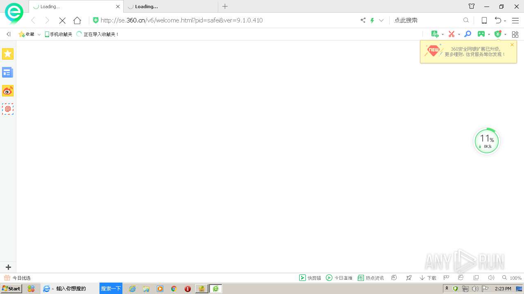The image size is (524, 294).
Task: Expand the undo closed tabs dropdown
Action: click(505, 21)
